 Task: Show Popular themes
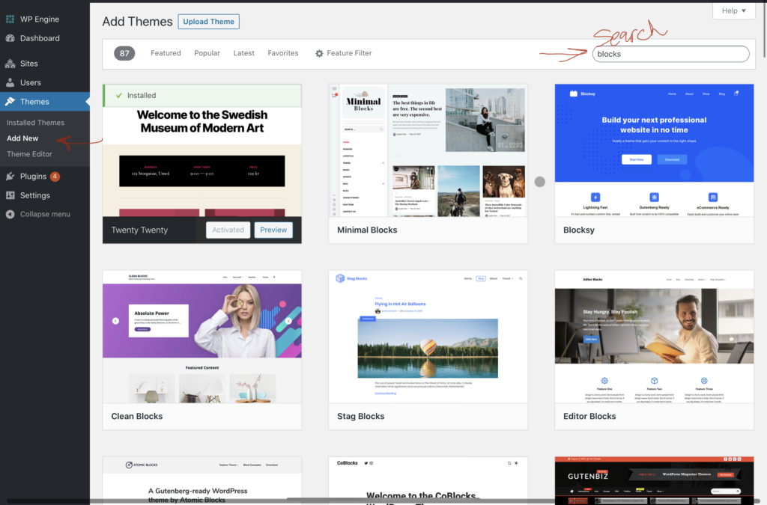click(207, 53)
